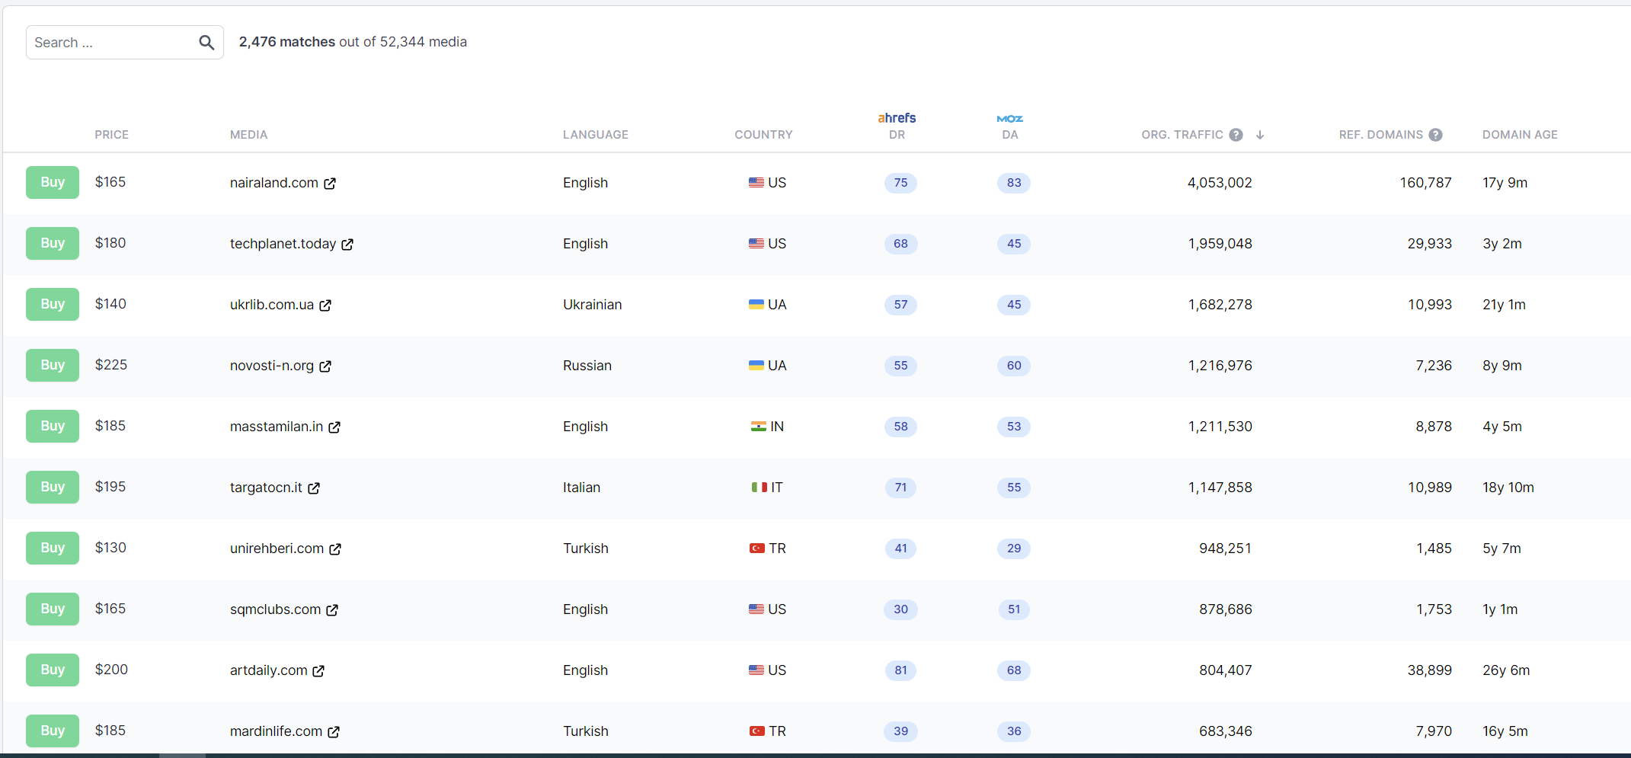Open the masstamilan.in media link
1631x758 pixels.
click(277, 427)
